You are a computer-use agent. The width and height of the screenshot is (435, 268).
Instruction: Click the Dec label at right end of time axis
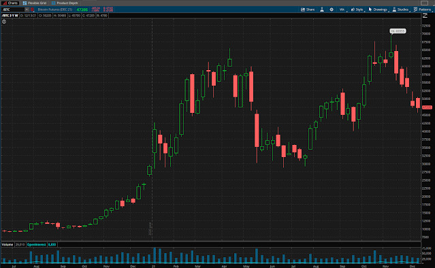(x=413, y=266)
